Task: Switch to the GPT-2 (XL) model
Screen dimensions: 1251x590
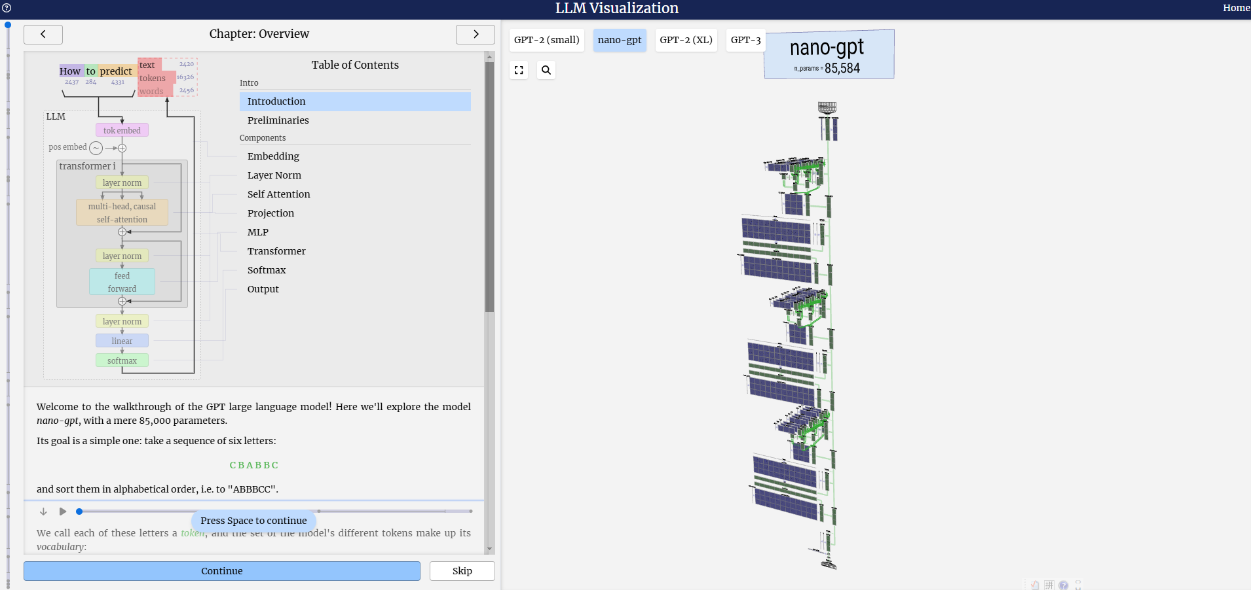Action: (x=686, y=40)
